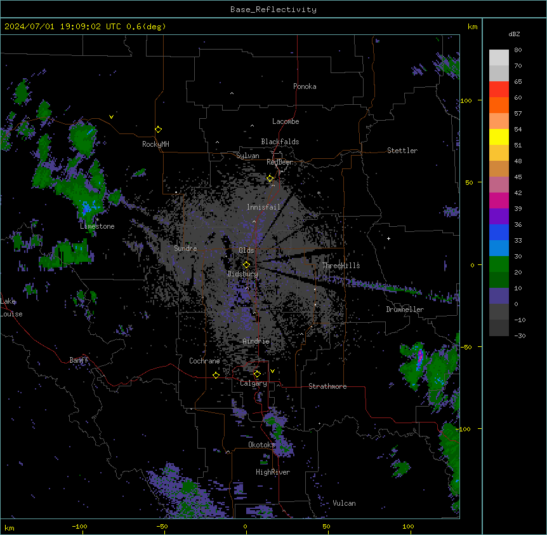Screen dimensions: 547x535
Task: Click the Lake Louise label
Action: 11,308
